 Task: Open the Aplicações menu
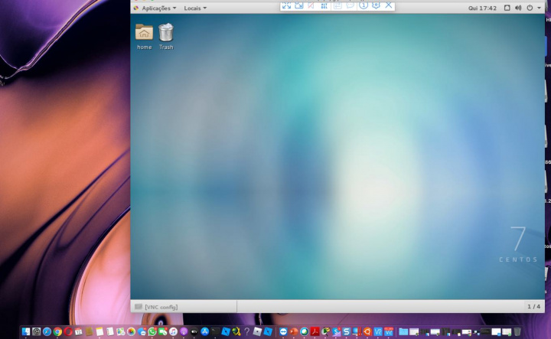click(x=155, y=8)
